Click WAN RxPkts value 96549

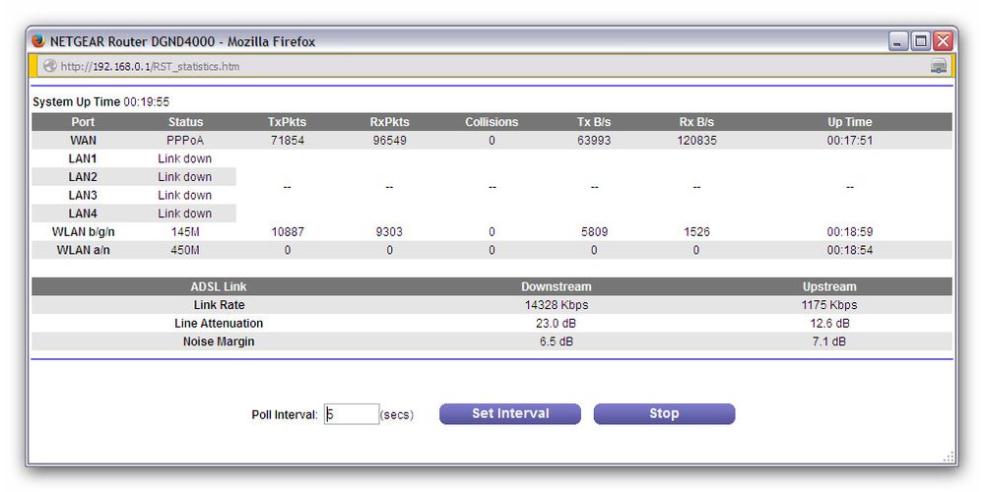click(389, 141)
